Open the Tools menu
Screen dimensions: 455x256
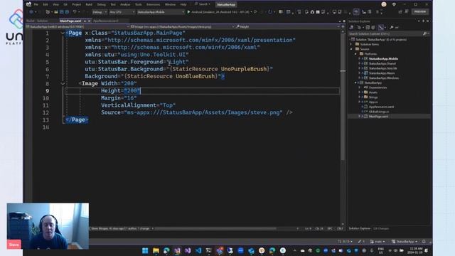pyautogui.click(x=139, y=5)
